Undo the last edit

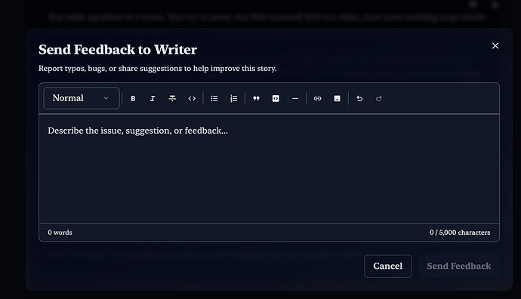point(359,99)
